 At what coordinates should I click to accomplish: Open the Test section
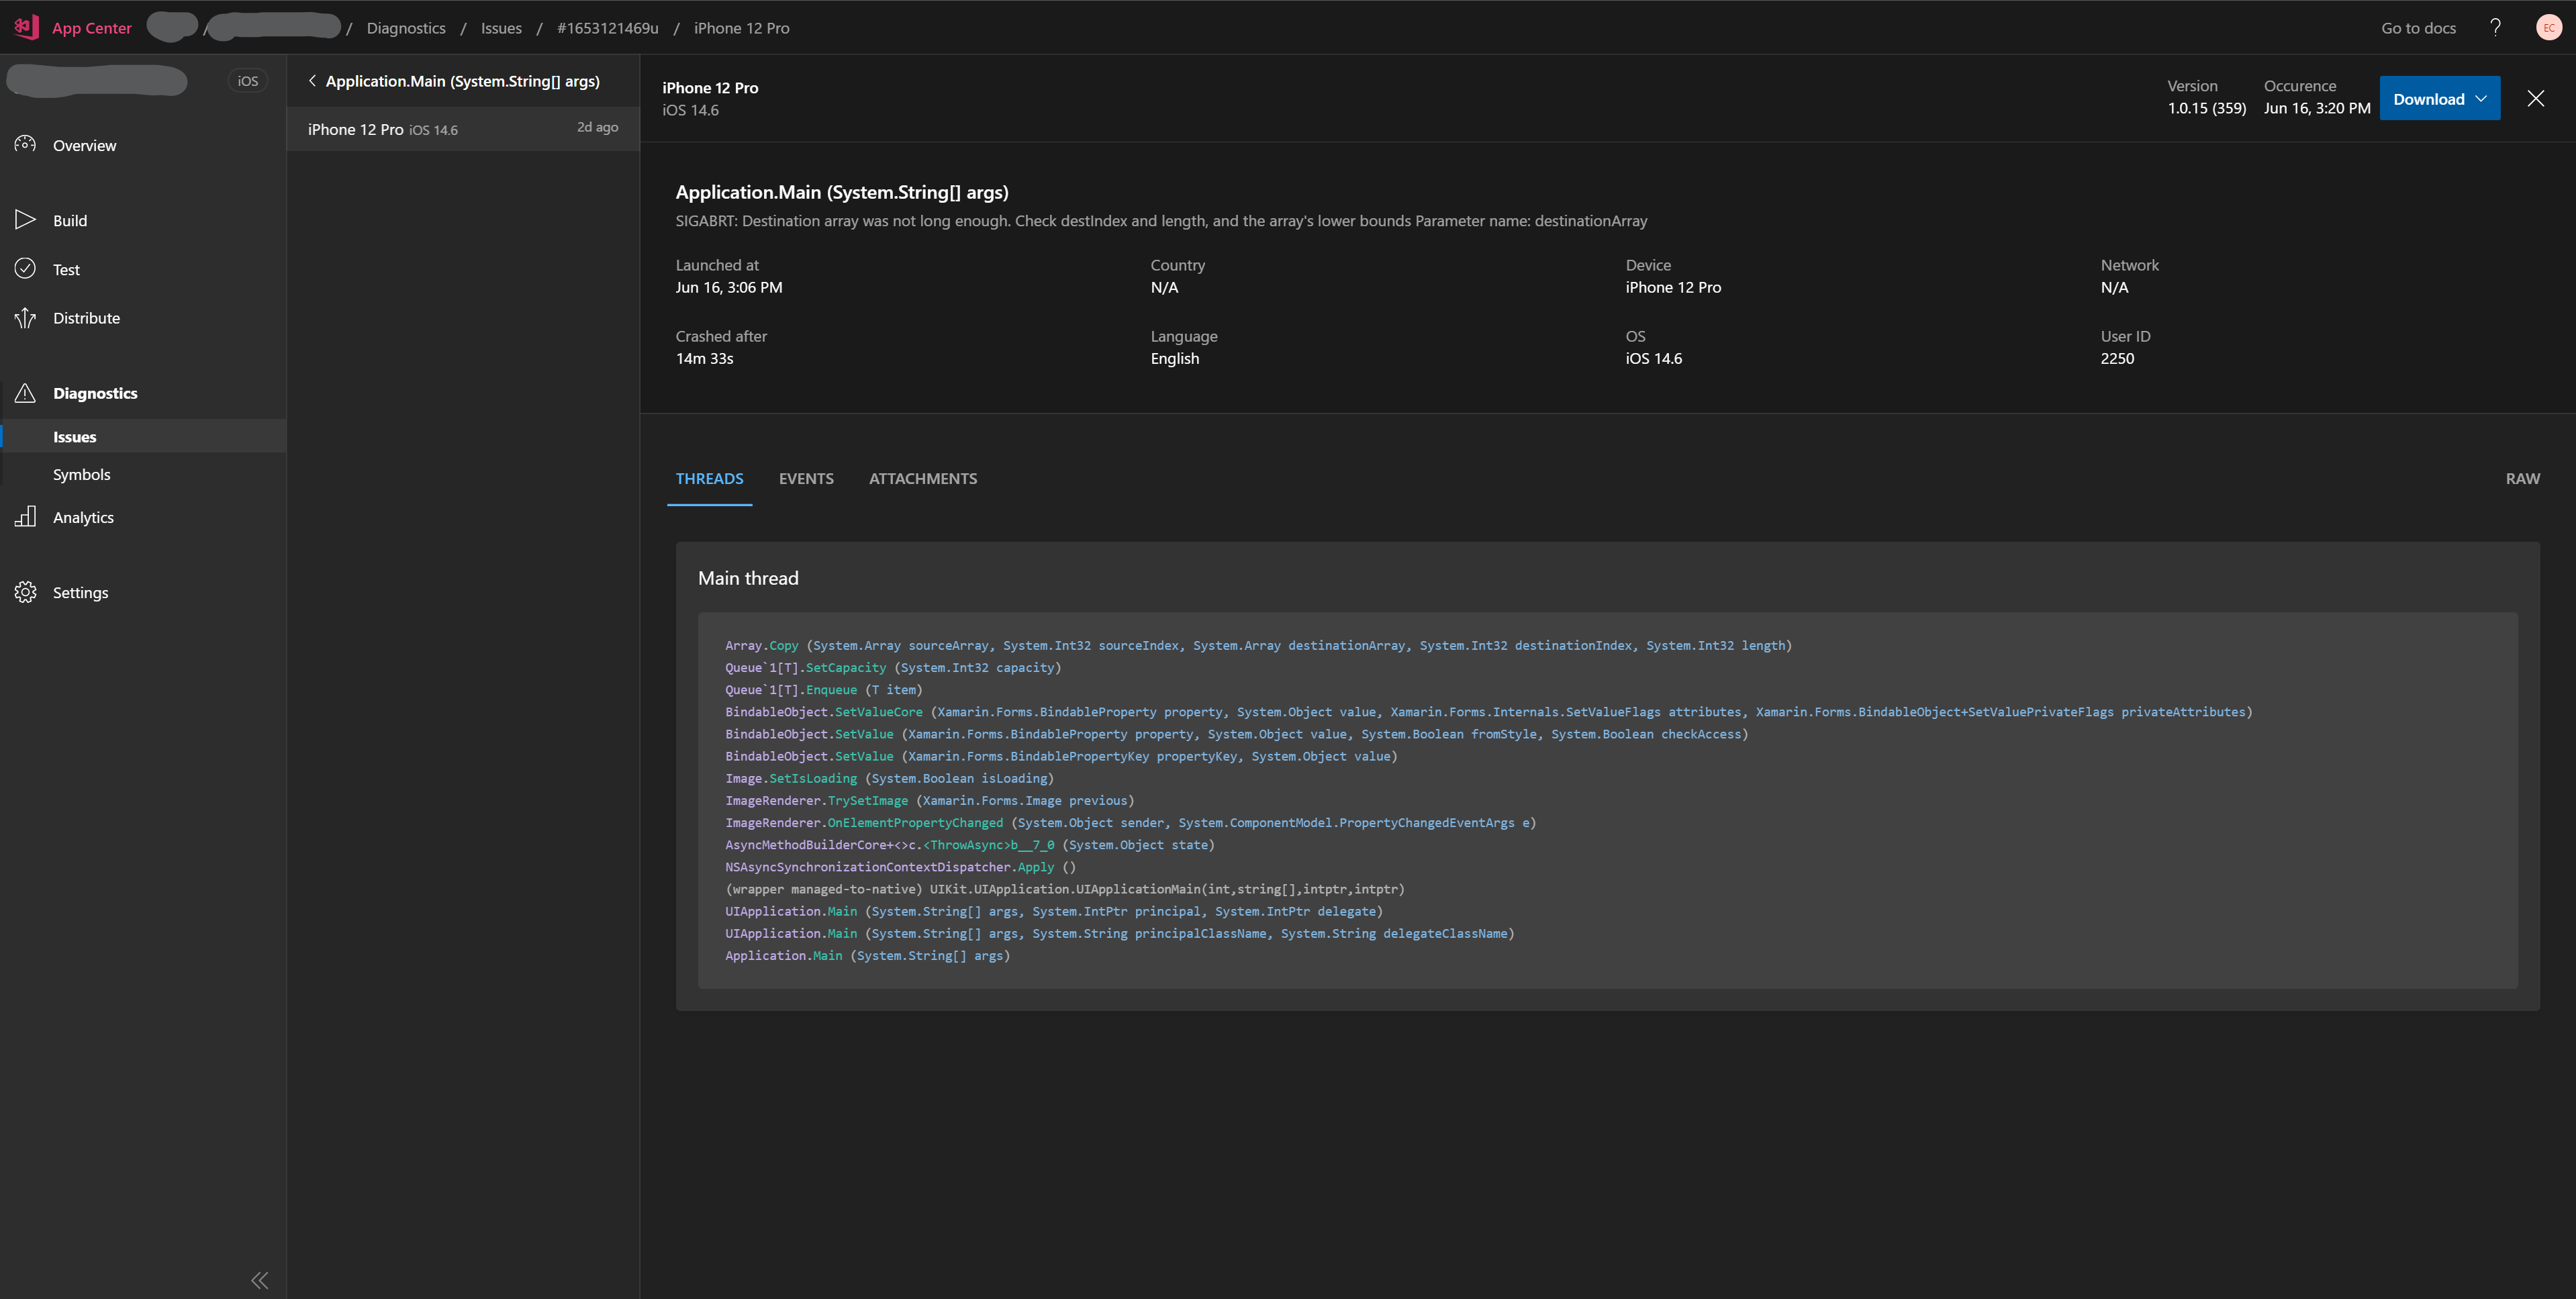click(x=26, y=269)
